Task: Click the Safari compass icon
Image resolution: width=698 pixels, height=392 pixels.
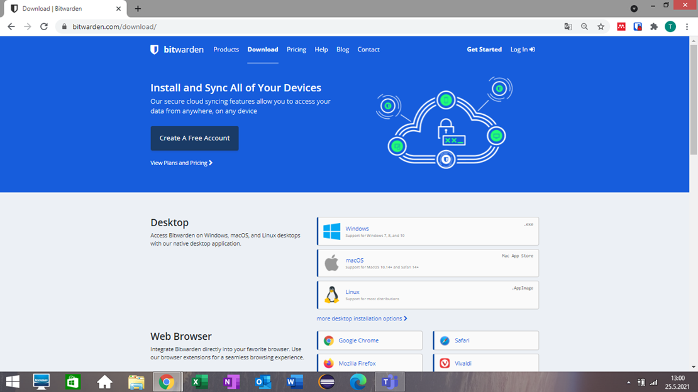Action: [445, 340]
